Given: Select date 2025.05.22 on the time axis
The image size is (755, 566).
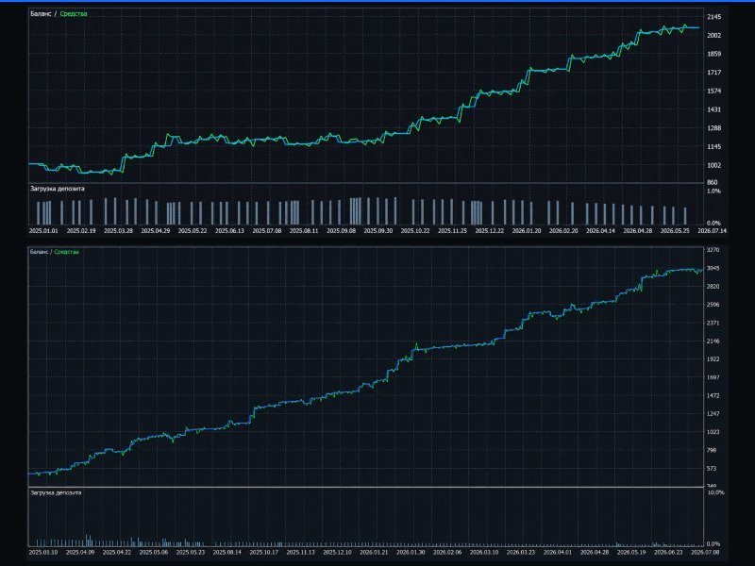Looking at the screenshot, I should (x=193, y=231).
